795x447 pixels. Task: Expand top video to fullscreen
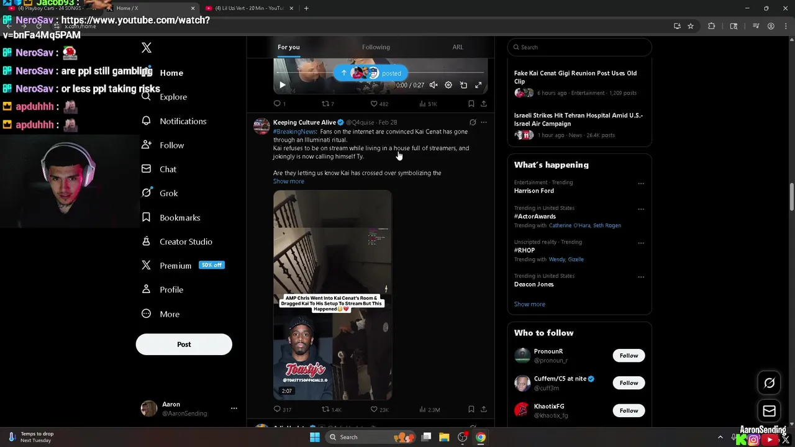[x=478, y=85]
